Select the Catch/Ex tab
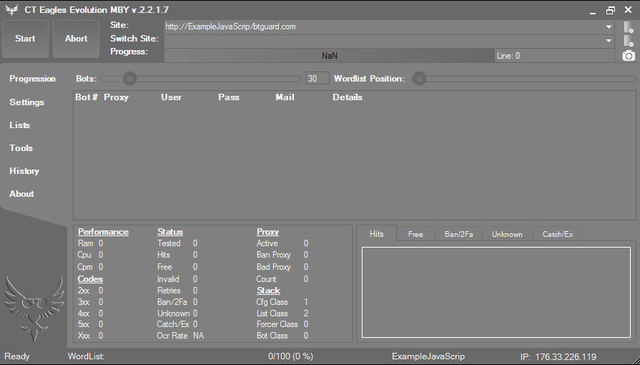Screen dimensions: 640x365 click(558, 234)
